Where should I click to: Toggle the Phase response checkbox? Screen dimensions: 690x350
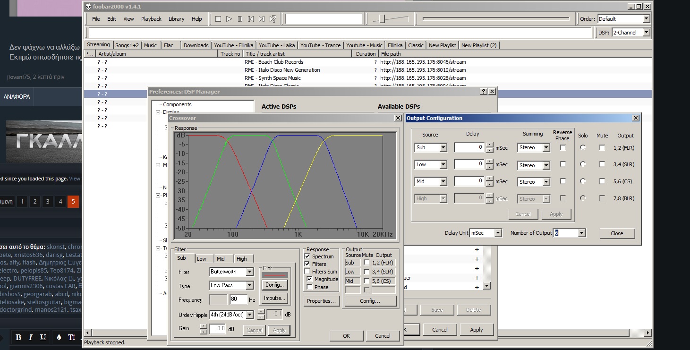[309, 287]
